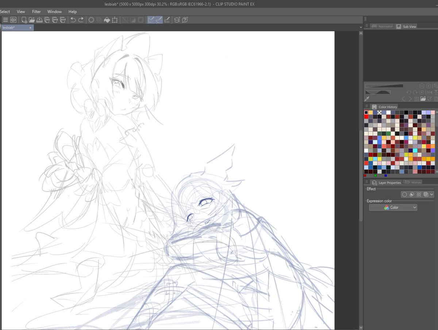Create a new canvas from toolbar
This screenshot has height=330, width=438.
coord(24,20)
